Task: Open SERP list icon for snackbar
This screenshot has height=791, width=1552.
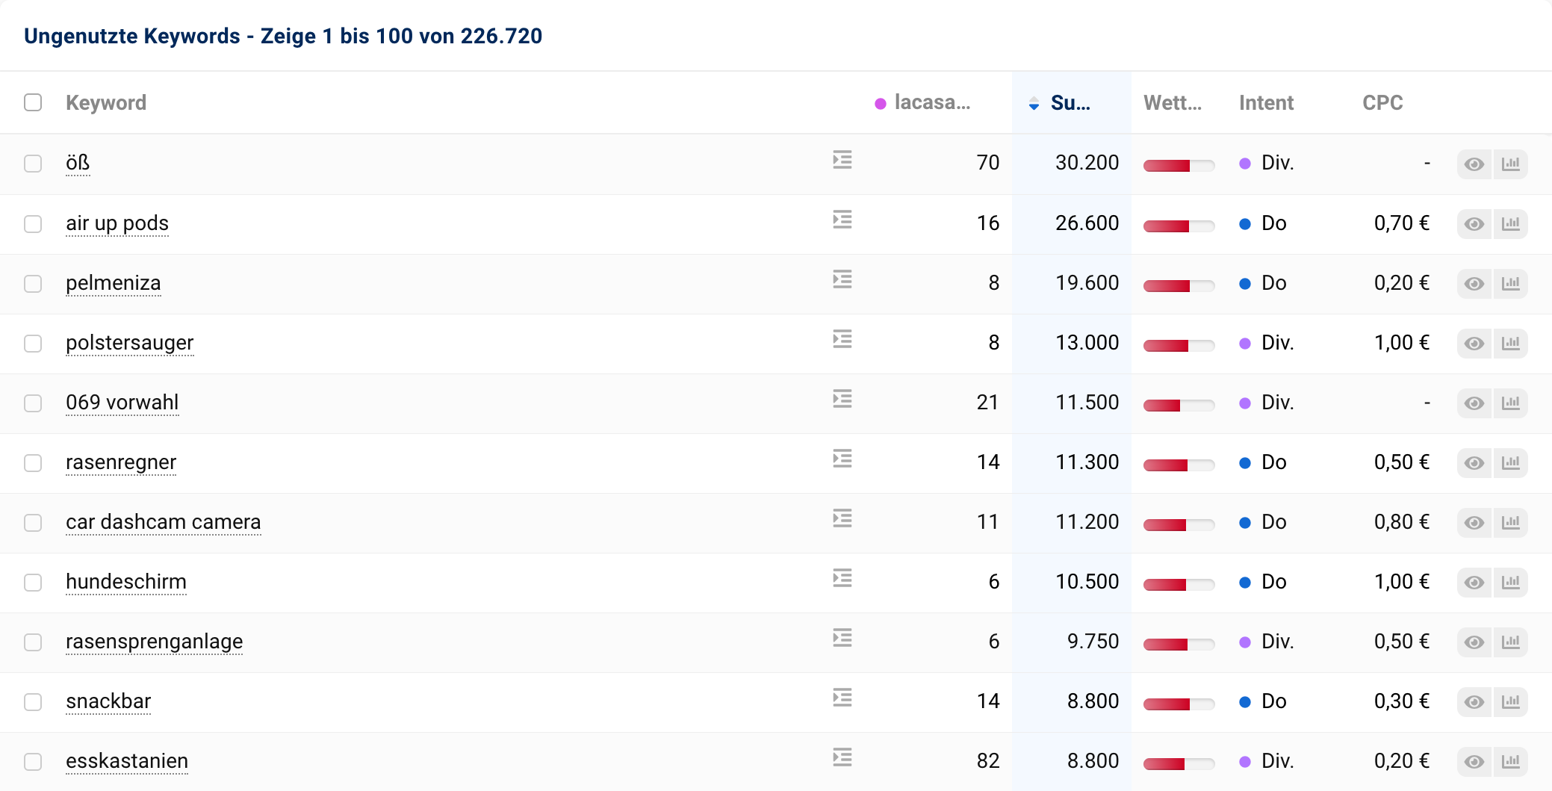Action: pos(842,698)
